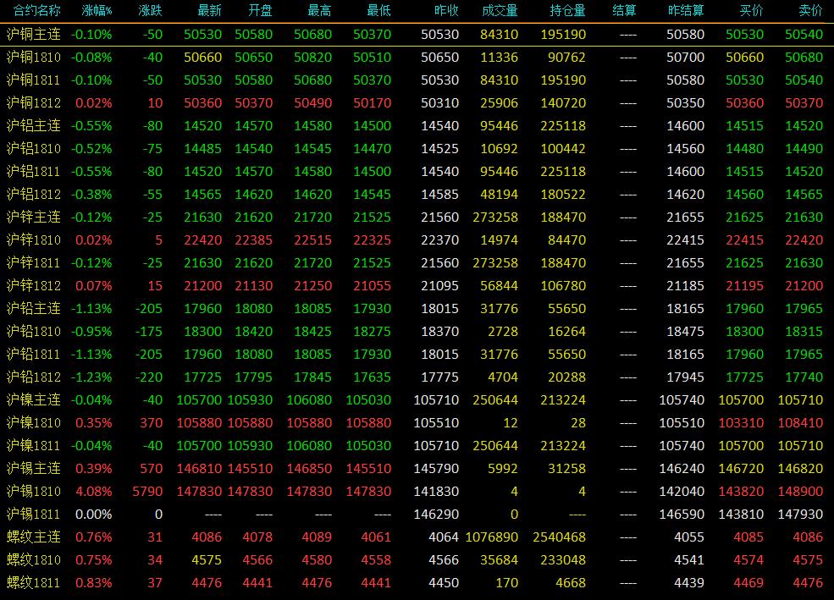The width and height of the screenshot is (834, 600).
Task: Sort by 涨幅% column header
Action: pyautogui.click(x=97, y=11)
